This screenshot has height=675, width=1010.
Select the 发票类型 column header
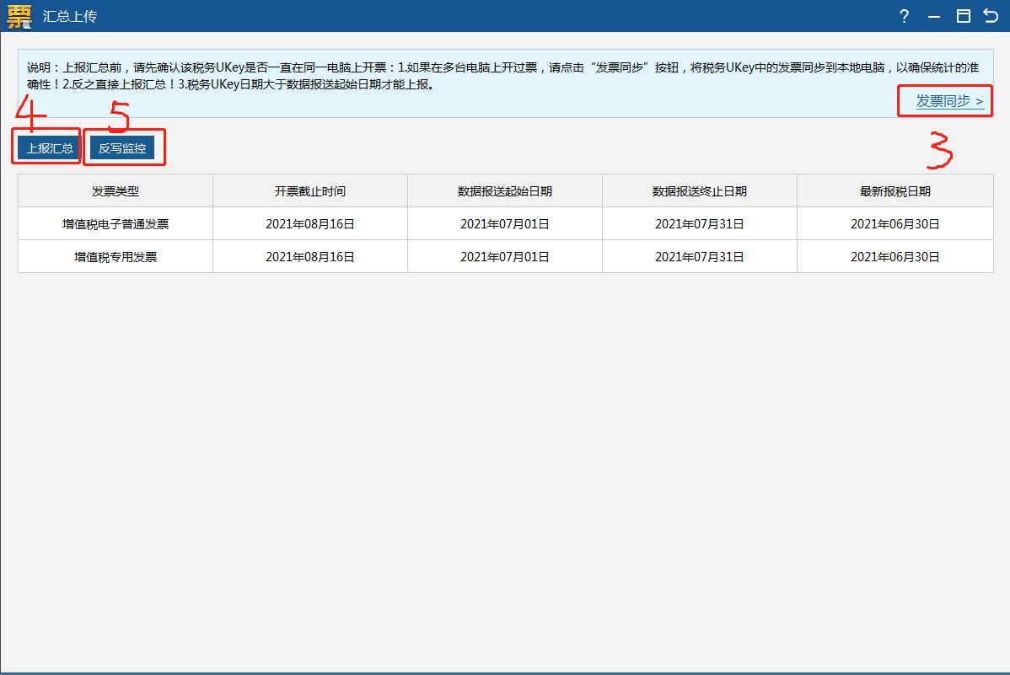point(116,190)
